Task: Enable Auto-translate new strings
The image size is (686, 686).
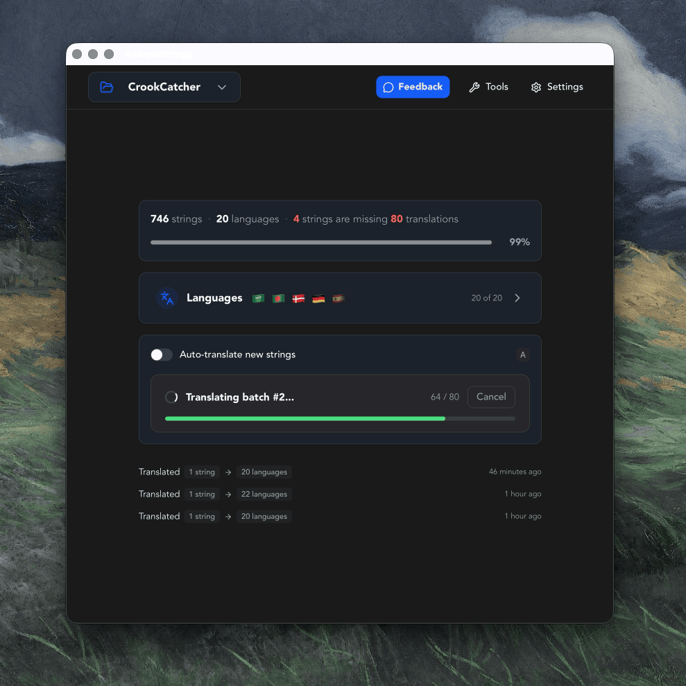Action: [161, 354]
